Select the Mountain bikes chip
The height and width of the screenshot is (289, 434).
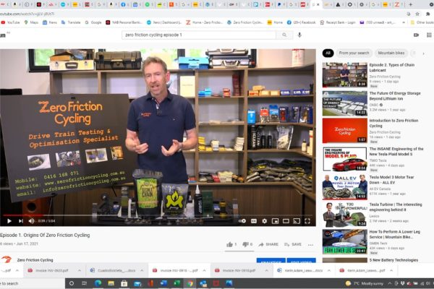(391, 53)
